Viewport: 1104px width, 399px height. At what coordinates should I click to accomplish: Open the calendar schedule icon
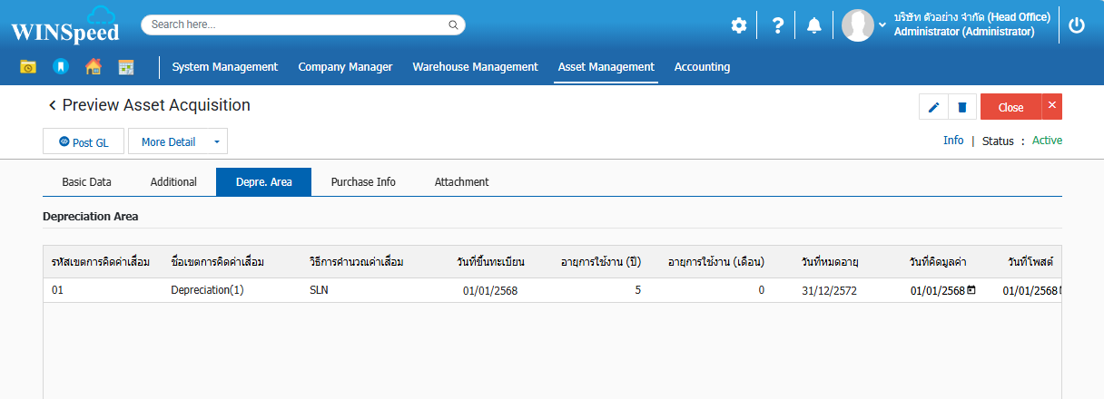coord(125,67)
